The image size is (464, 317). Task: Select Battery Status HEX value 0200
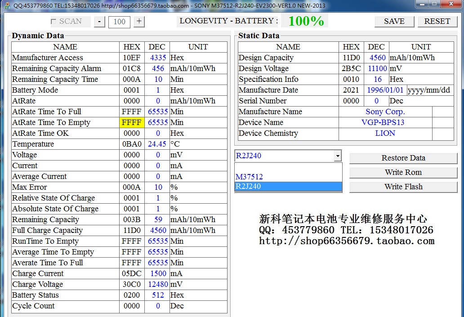(x=132, y=295)
